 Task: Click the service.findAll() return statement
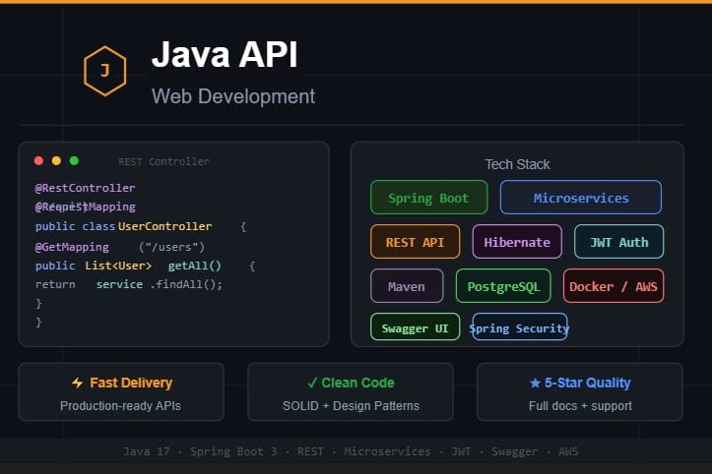click(129, 284)
